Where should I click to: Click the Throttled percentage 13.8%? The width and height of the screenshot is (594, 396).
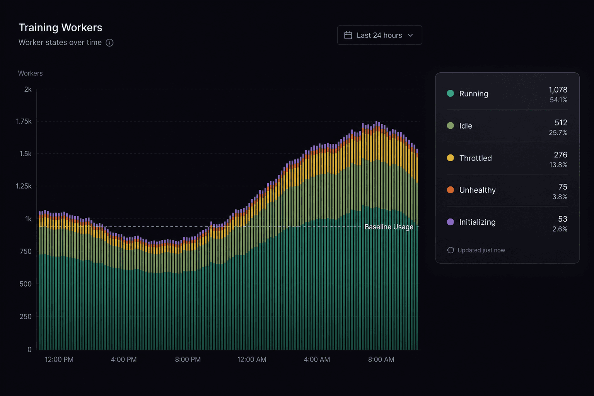(x=558, y=165)
